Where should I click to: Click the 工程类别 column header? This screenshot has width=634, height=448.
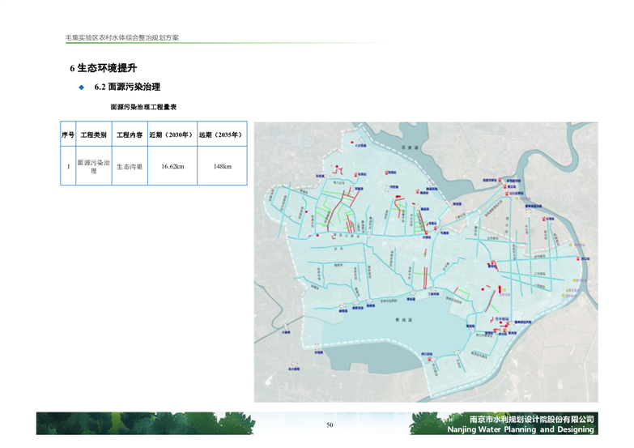(93, 135)
